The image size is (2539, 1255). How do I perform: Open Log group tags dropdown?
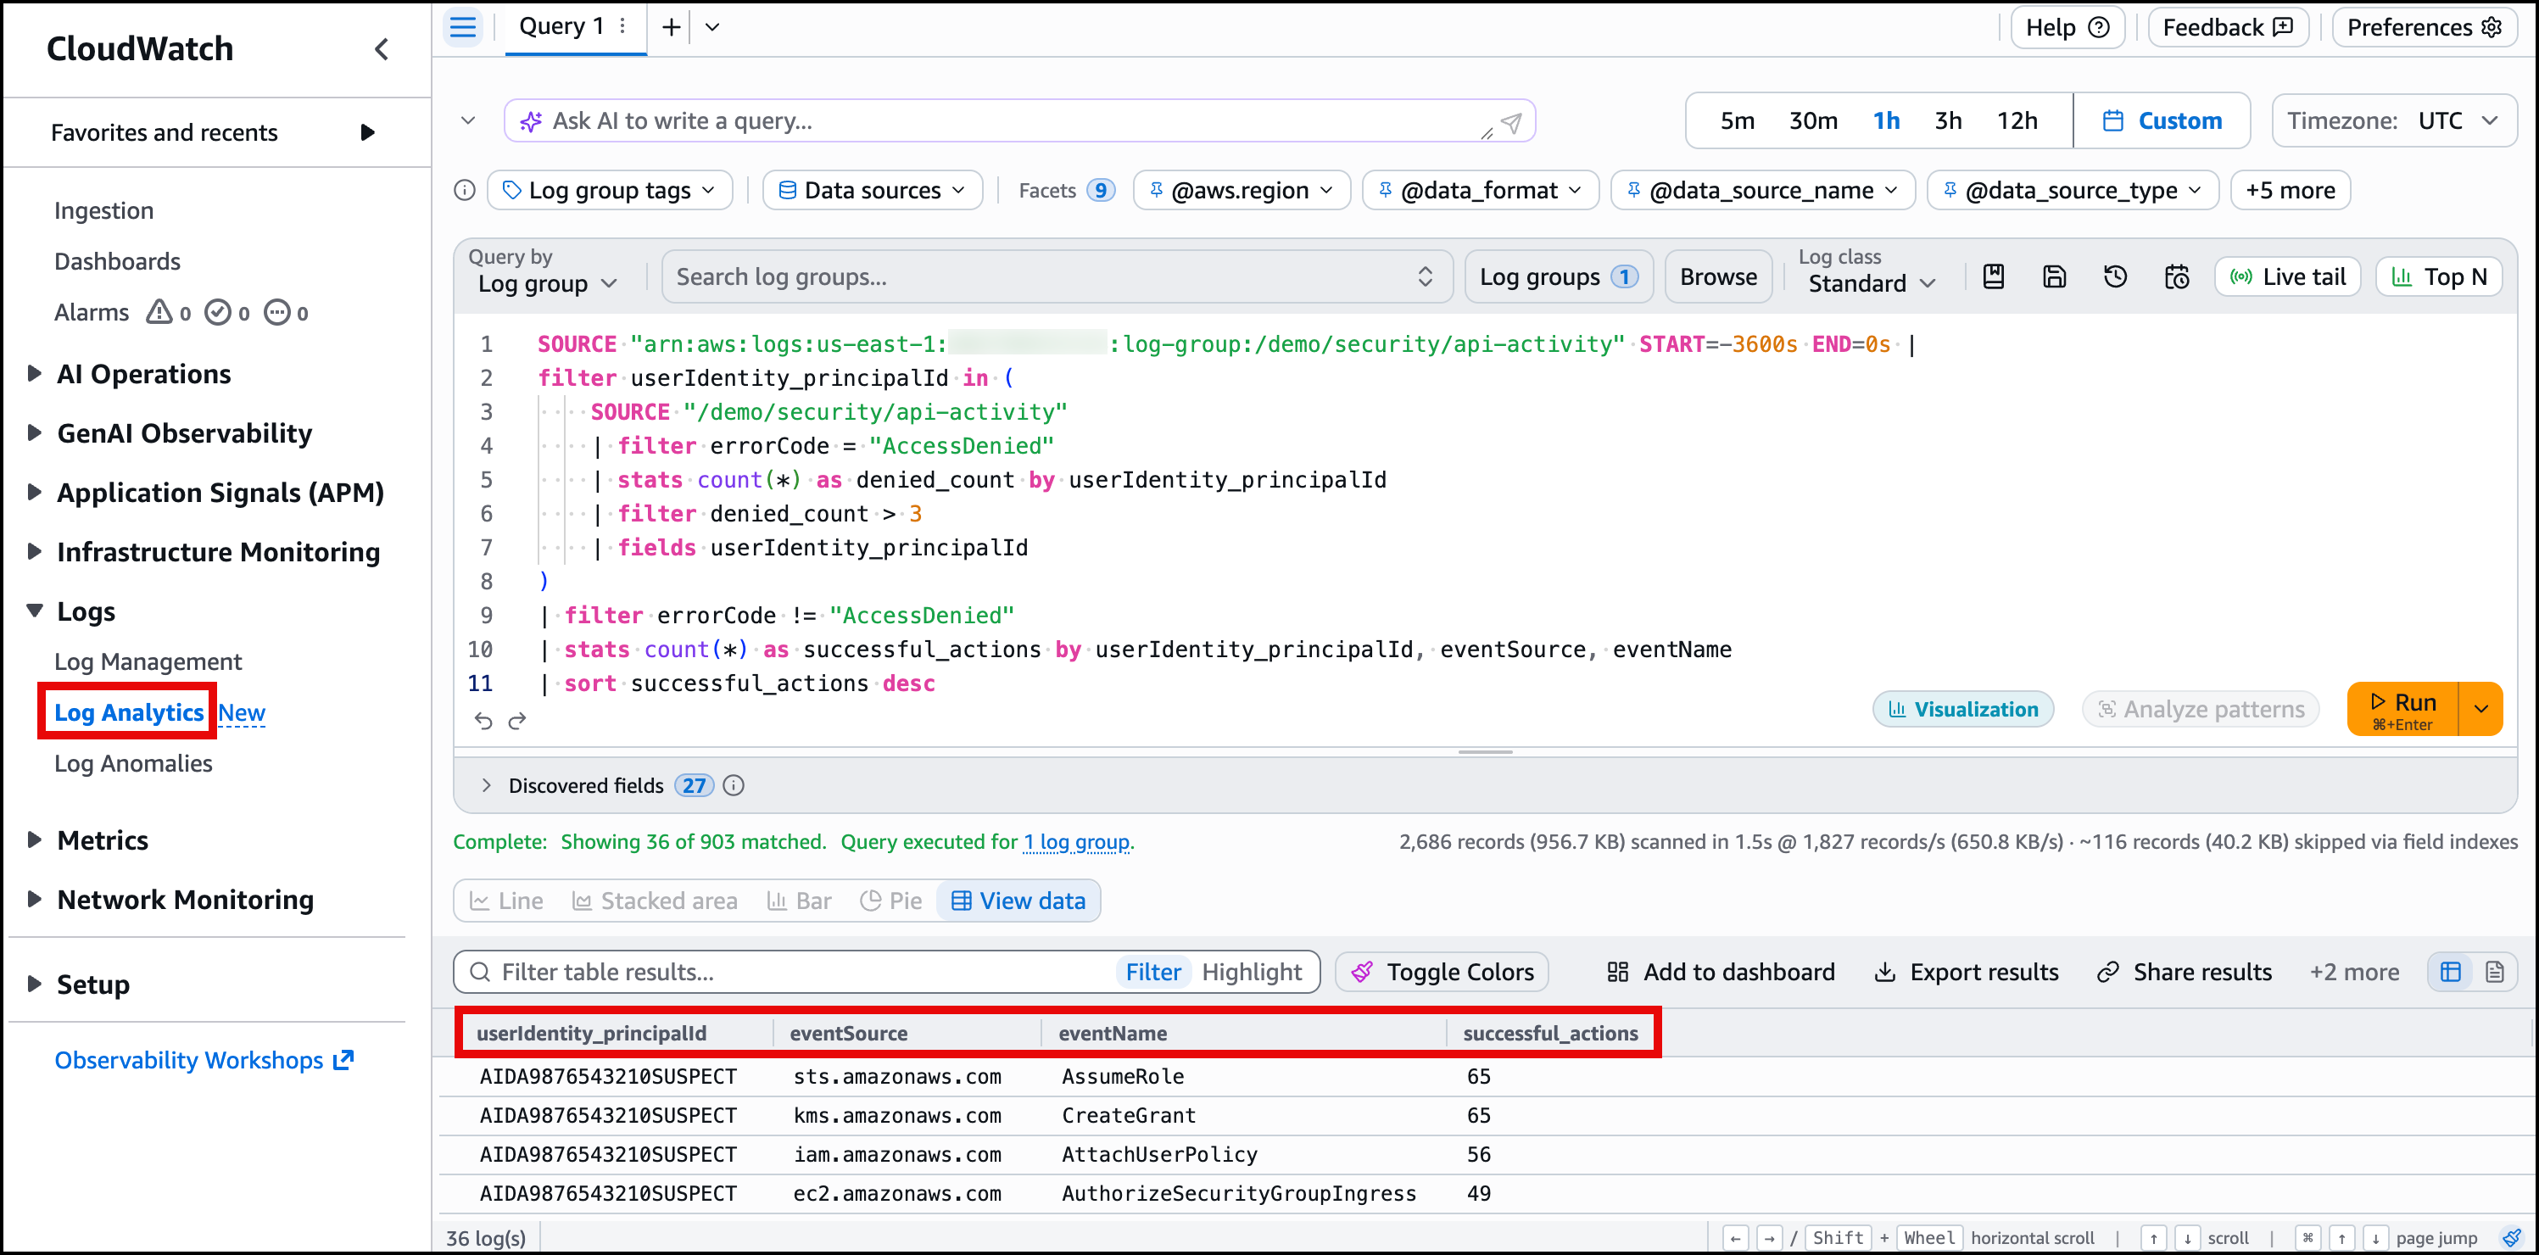[x=609, y=190]
